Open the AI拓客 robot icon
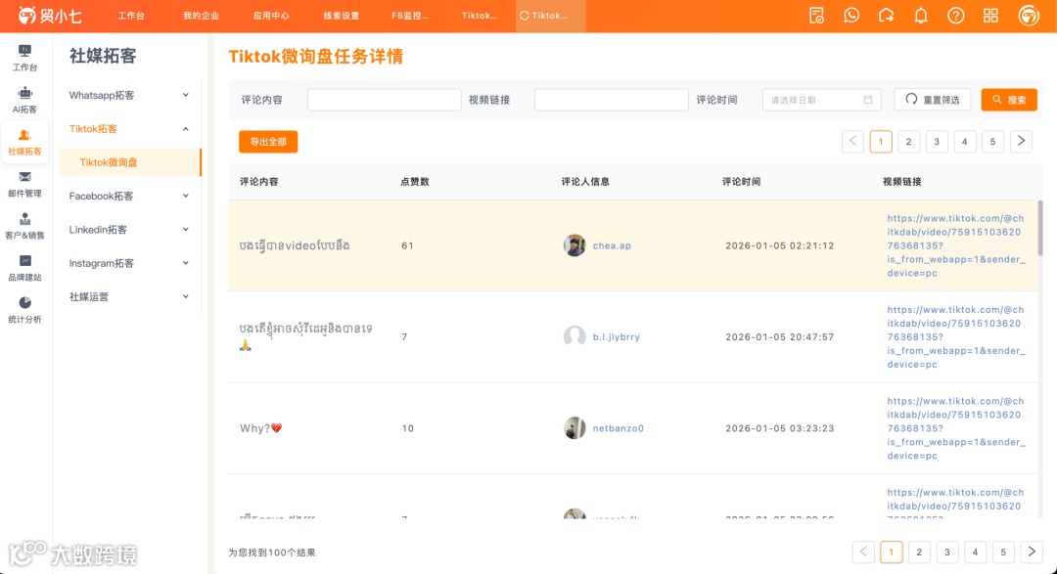The image size is (1057, 574). 24,93
